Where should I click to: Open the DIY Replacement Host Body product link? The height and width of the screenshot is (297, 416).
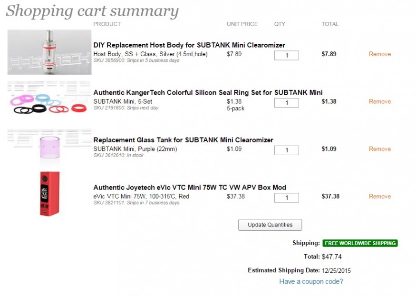click(189, 45)
